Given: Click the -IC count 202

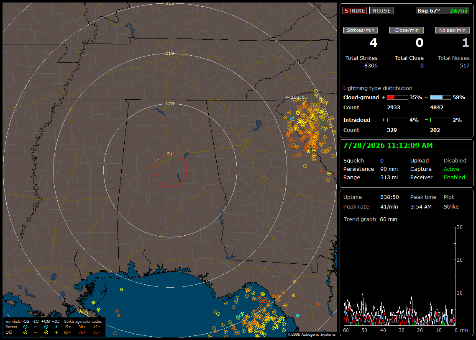Looking at the screenshot, I should [x=435, y=130].
